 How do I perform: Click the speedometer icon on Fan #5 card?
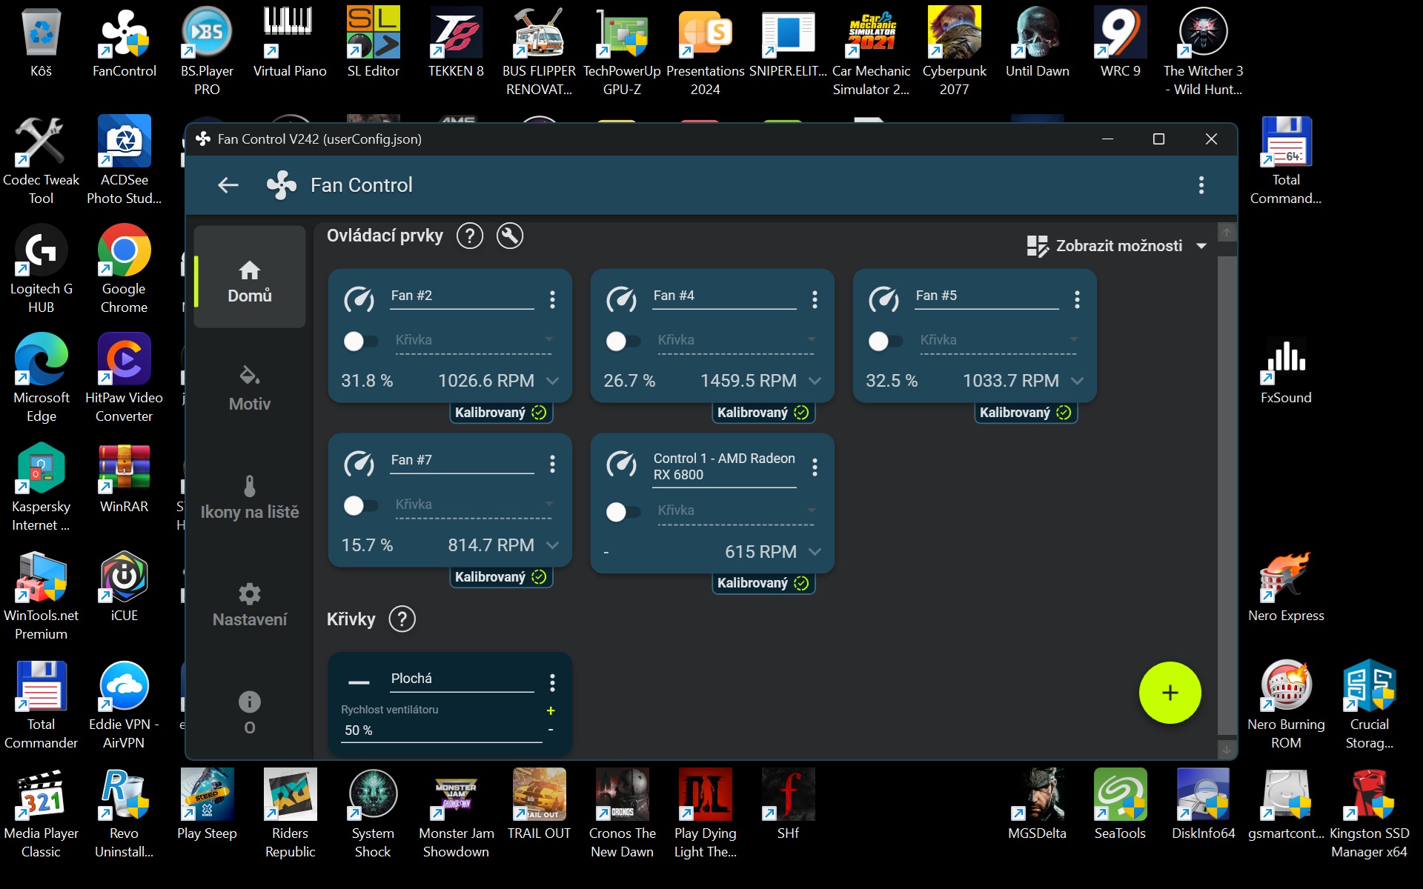pyautogui.click(x=883, y=299)
